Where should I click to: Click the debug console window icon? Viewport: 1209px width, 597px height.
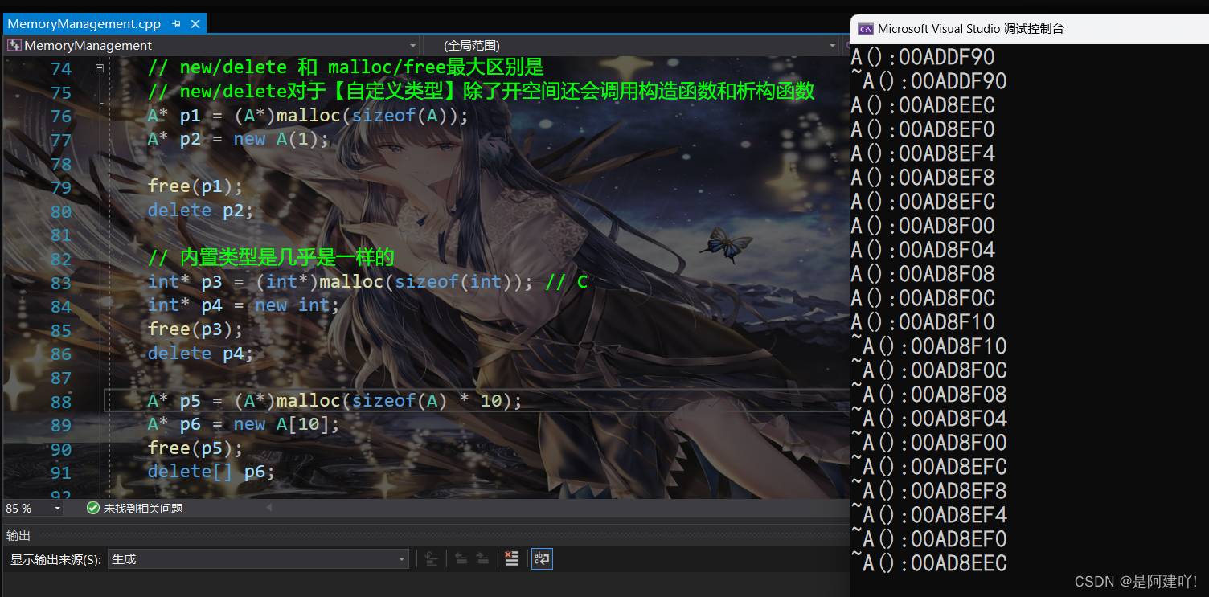(x=866, y=29)
